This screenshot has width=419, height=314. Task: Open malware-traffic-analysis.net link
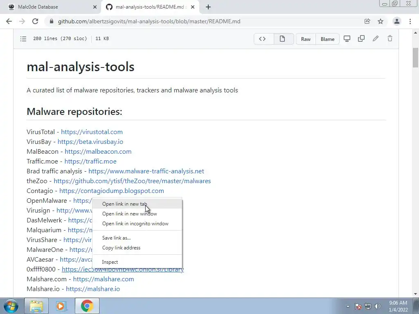(146, 171)
